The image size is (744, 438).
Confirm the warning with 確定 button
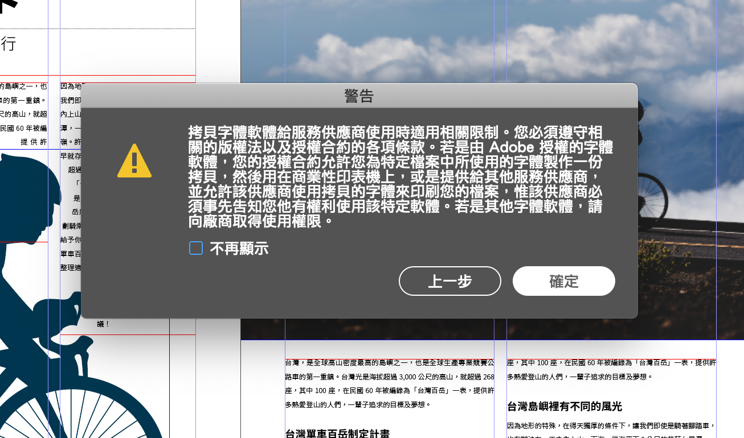(x=563, y=281)
